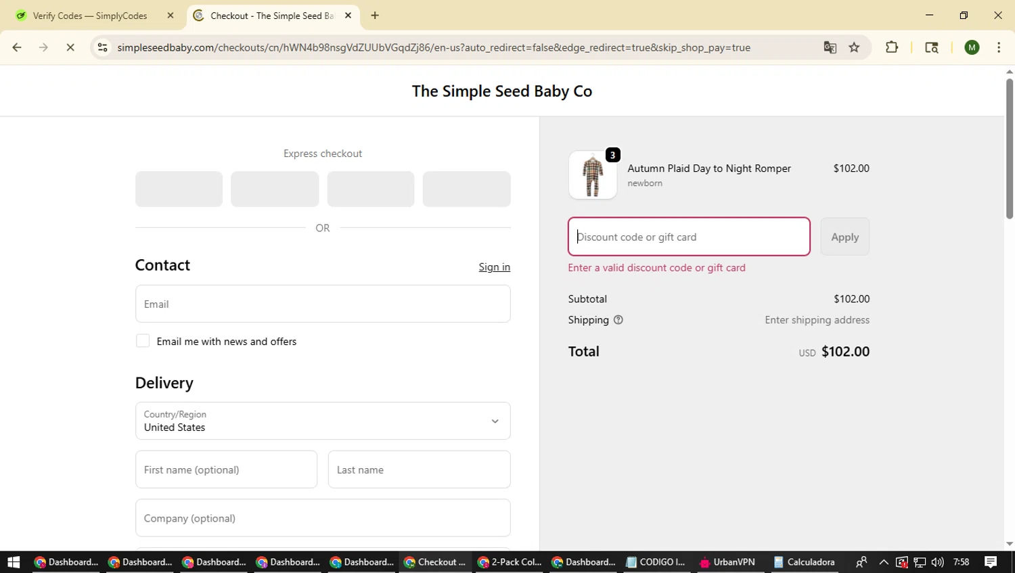Click the Autumn Plaid Day to Night Romper title
Viewport: 1015px width, 573px height.
(709, 168)
